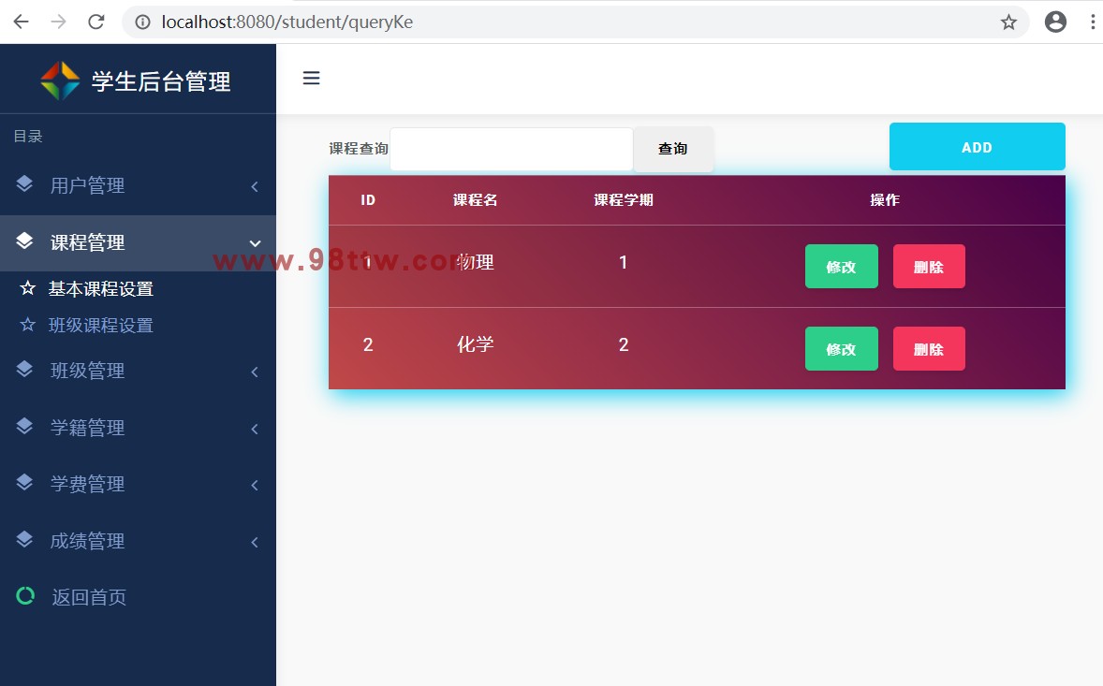Click the 物理 course name cell
1103x686 pixels.
476,262
